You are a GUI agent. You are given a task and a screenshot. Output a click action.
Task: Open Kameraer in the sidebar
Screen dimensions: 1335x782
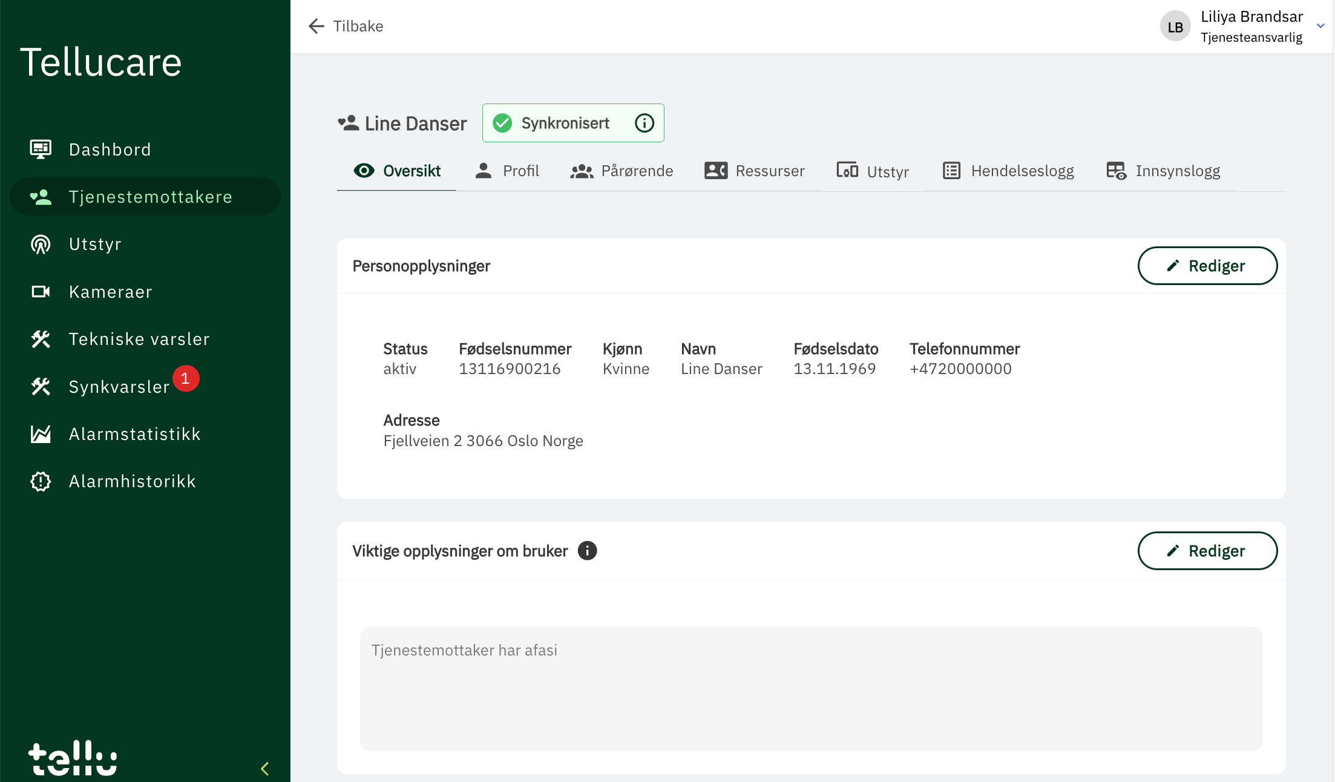click(145, 292)
